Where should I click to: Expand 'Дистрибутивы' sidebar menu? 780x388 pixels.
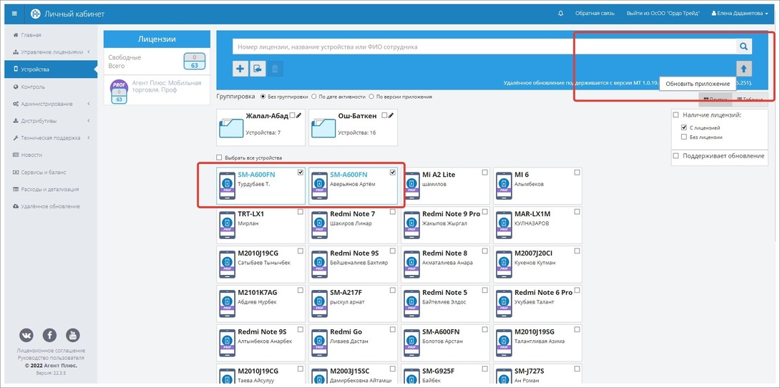pyautogui.click(x=51, y=121)
